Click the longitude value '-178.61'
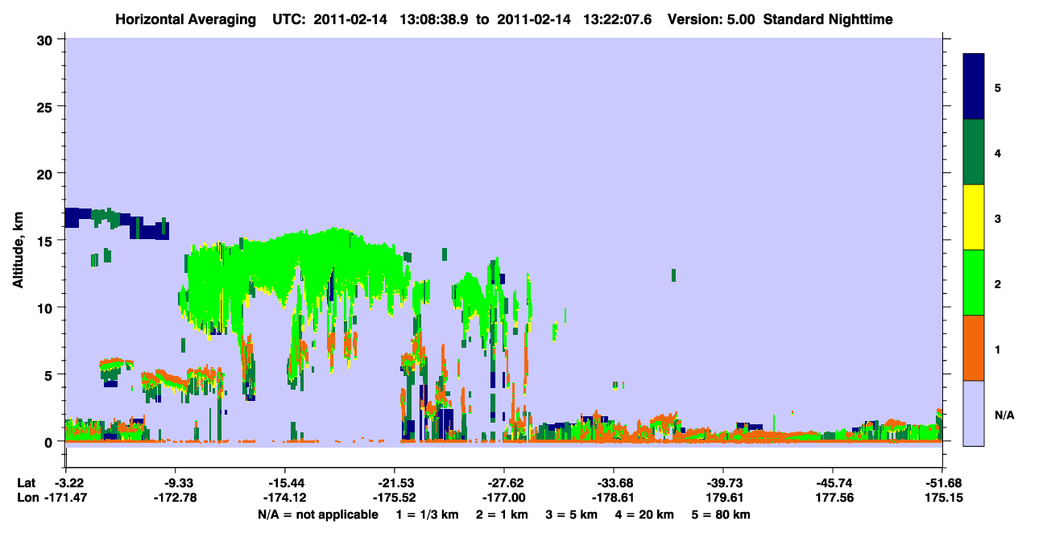Screen dimensions: 1047x537 tap(614, 498)
